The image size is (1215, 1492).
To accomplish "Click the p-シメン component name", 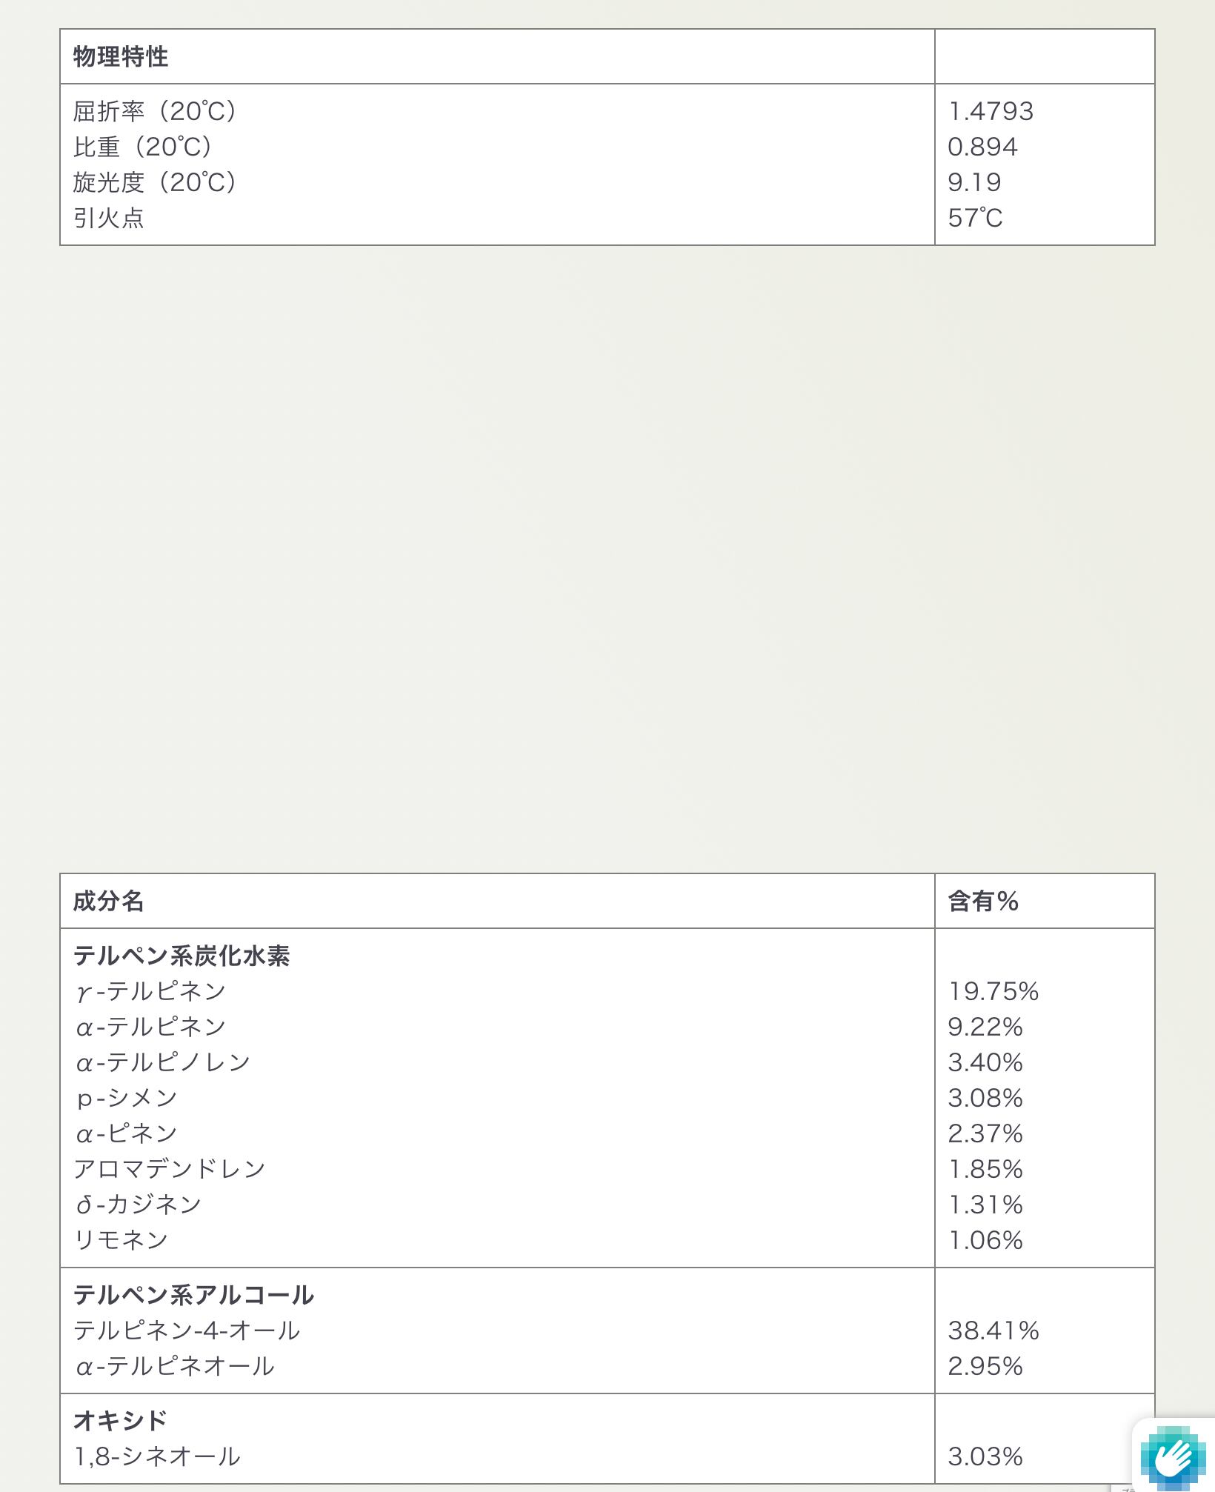I will pyautogui.click(x=127, y=1098).
